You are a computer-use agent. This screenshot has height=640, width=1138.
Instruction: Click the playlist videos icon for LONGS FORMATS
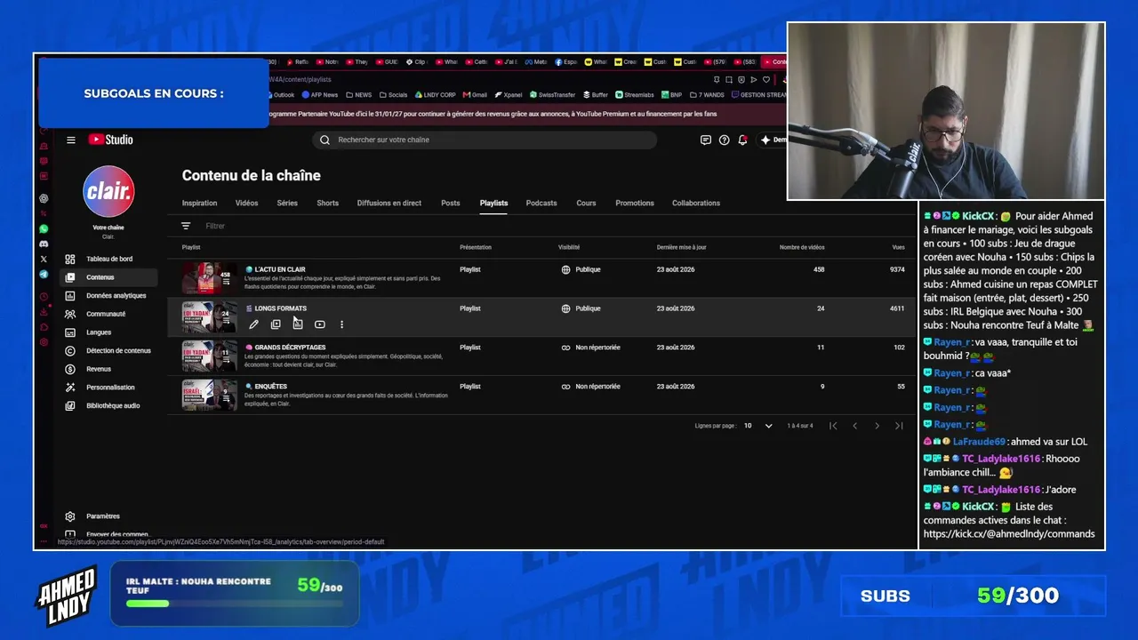pos(276,324)
